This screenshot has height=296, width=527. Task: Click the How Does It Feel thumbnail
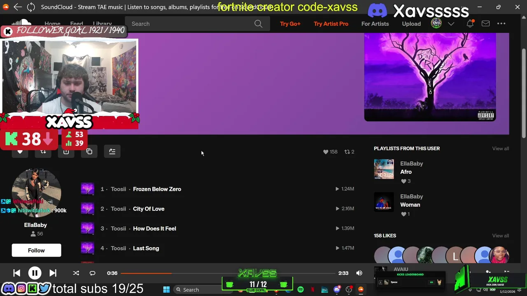tap(87, 229)
